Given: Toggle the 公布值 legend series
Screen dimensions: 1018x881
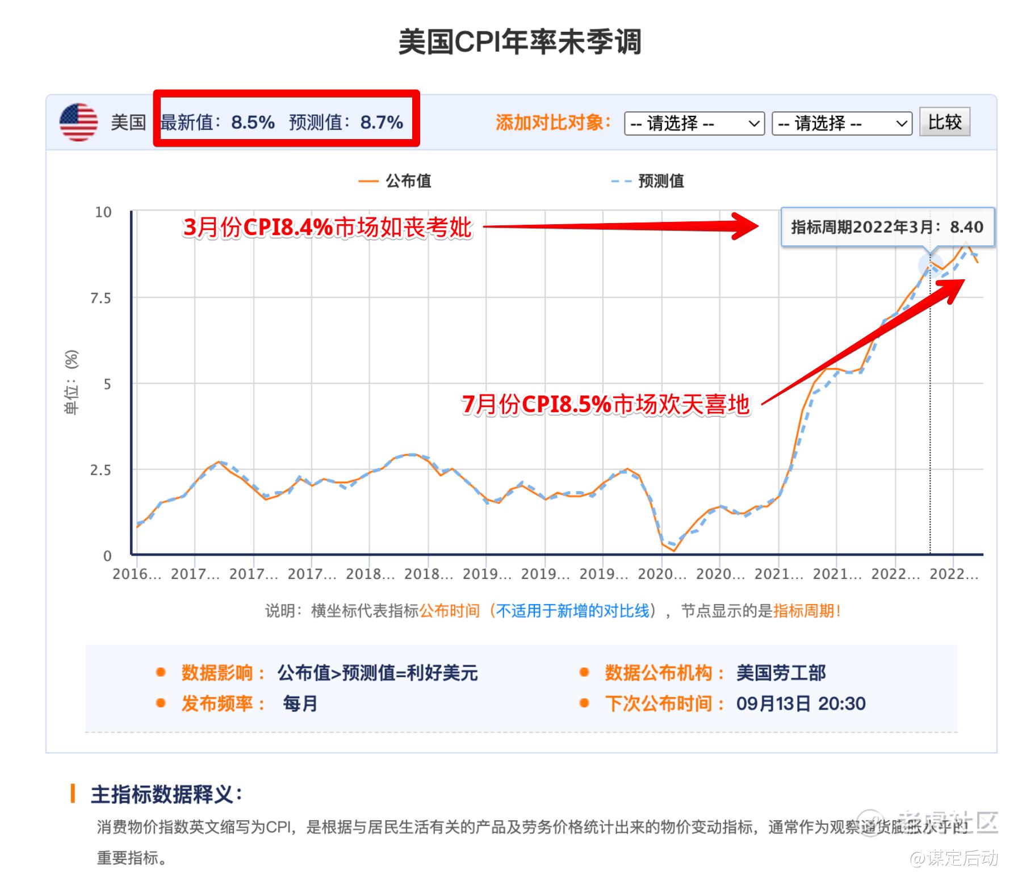Looking at the screenshot, I should pyautogui.click(x=395, y=181).
